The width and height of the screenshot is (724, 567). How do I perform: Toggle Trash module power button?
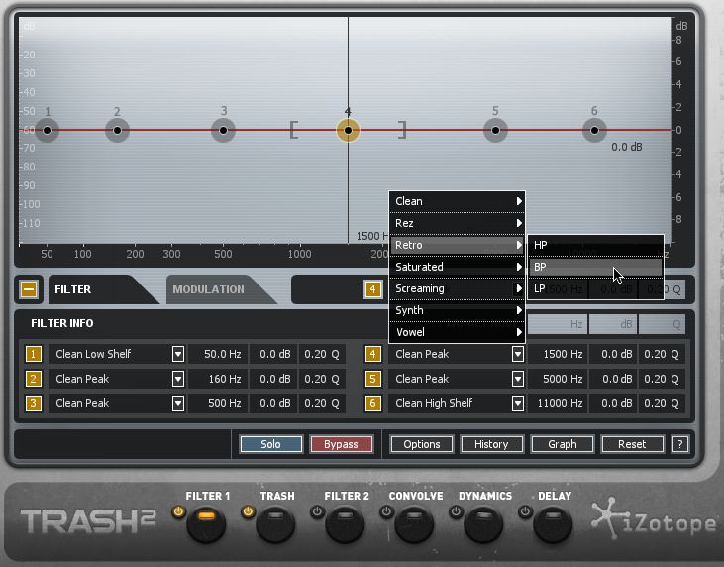[x=248, y=512]
